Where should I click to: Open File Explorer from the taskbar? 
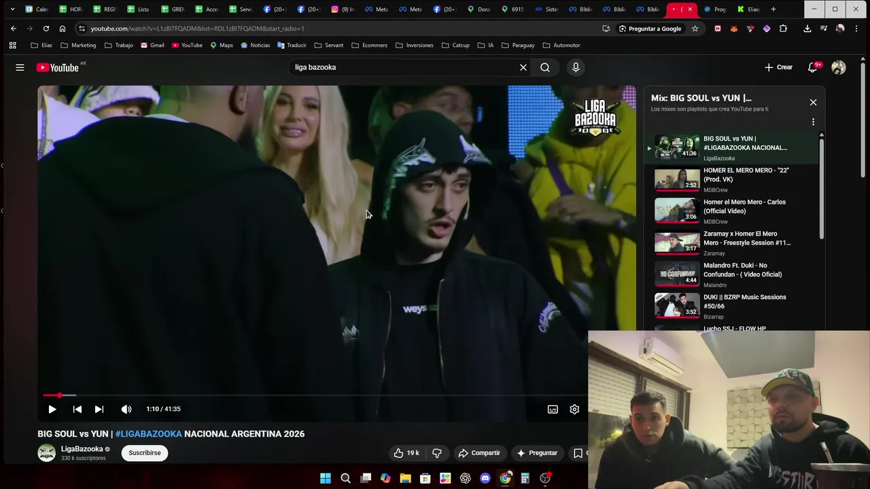pos(405,478)
